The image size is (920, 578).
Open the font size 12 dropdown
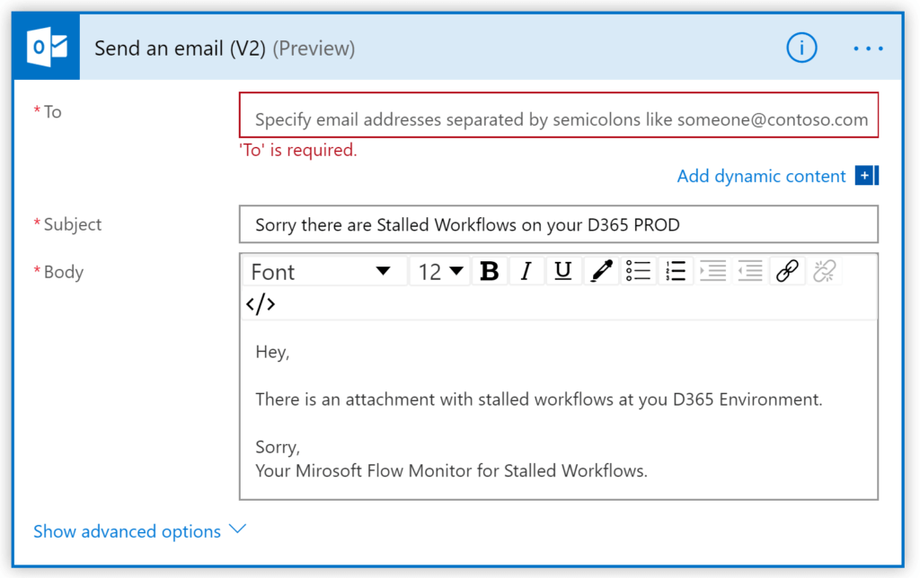[440, 271]
